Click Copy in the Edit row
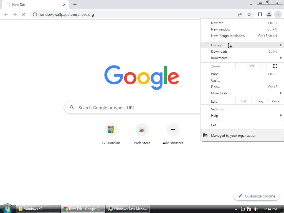This screenshot has height=213, width=284. [259, 101]
